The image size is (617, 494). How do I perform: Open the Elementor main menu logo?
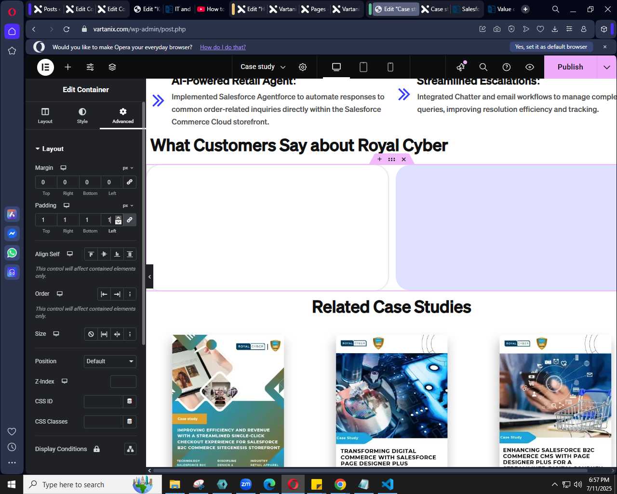[x=46, y=67]
